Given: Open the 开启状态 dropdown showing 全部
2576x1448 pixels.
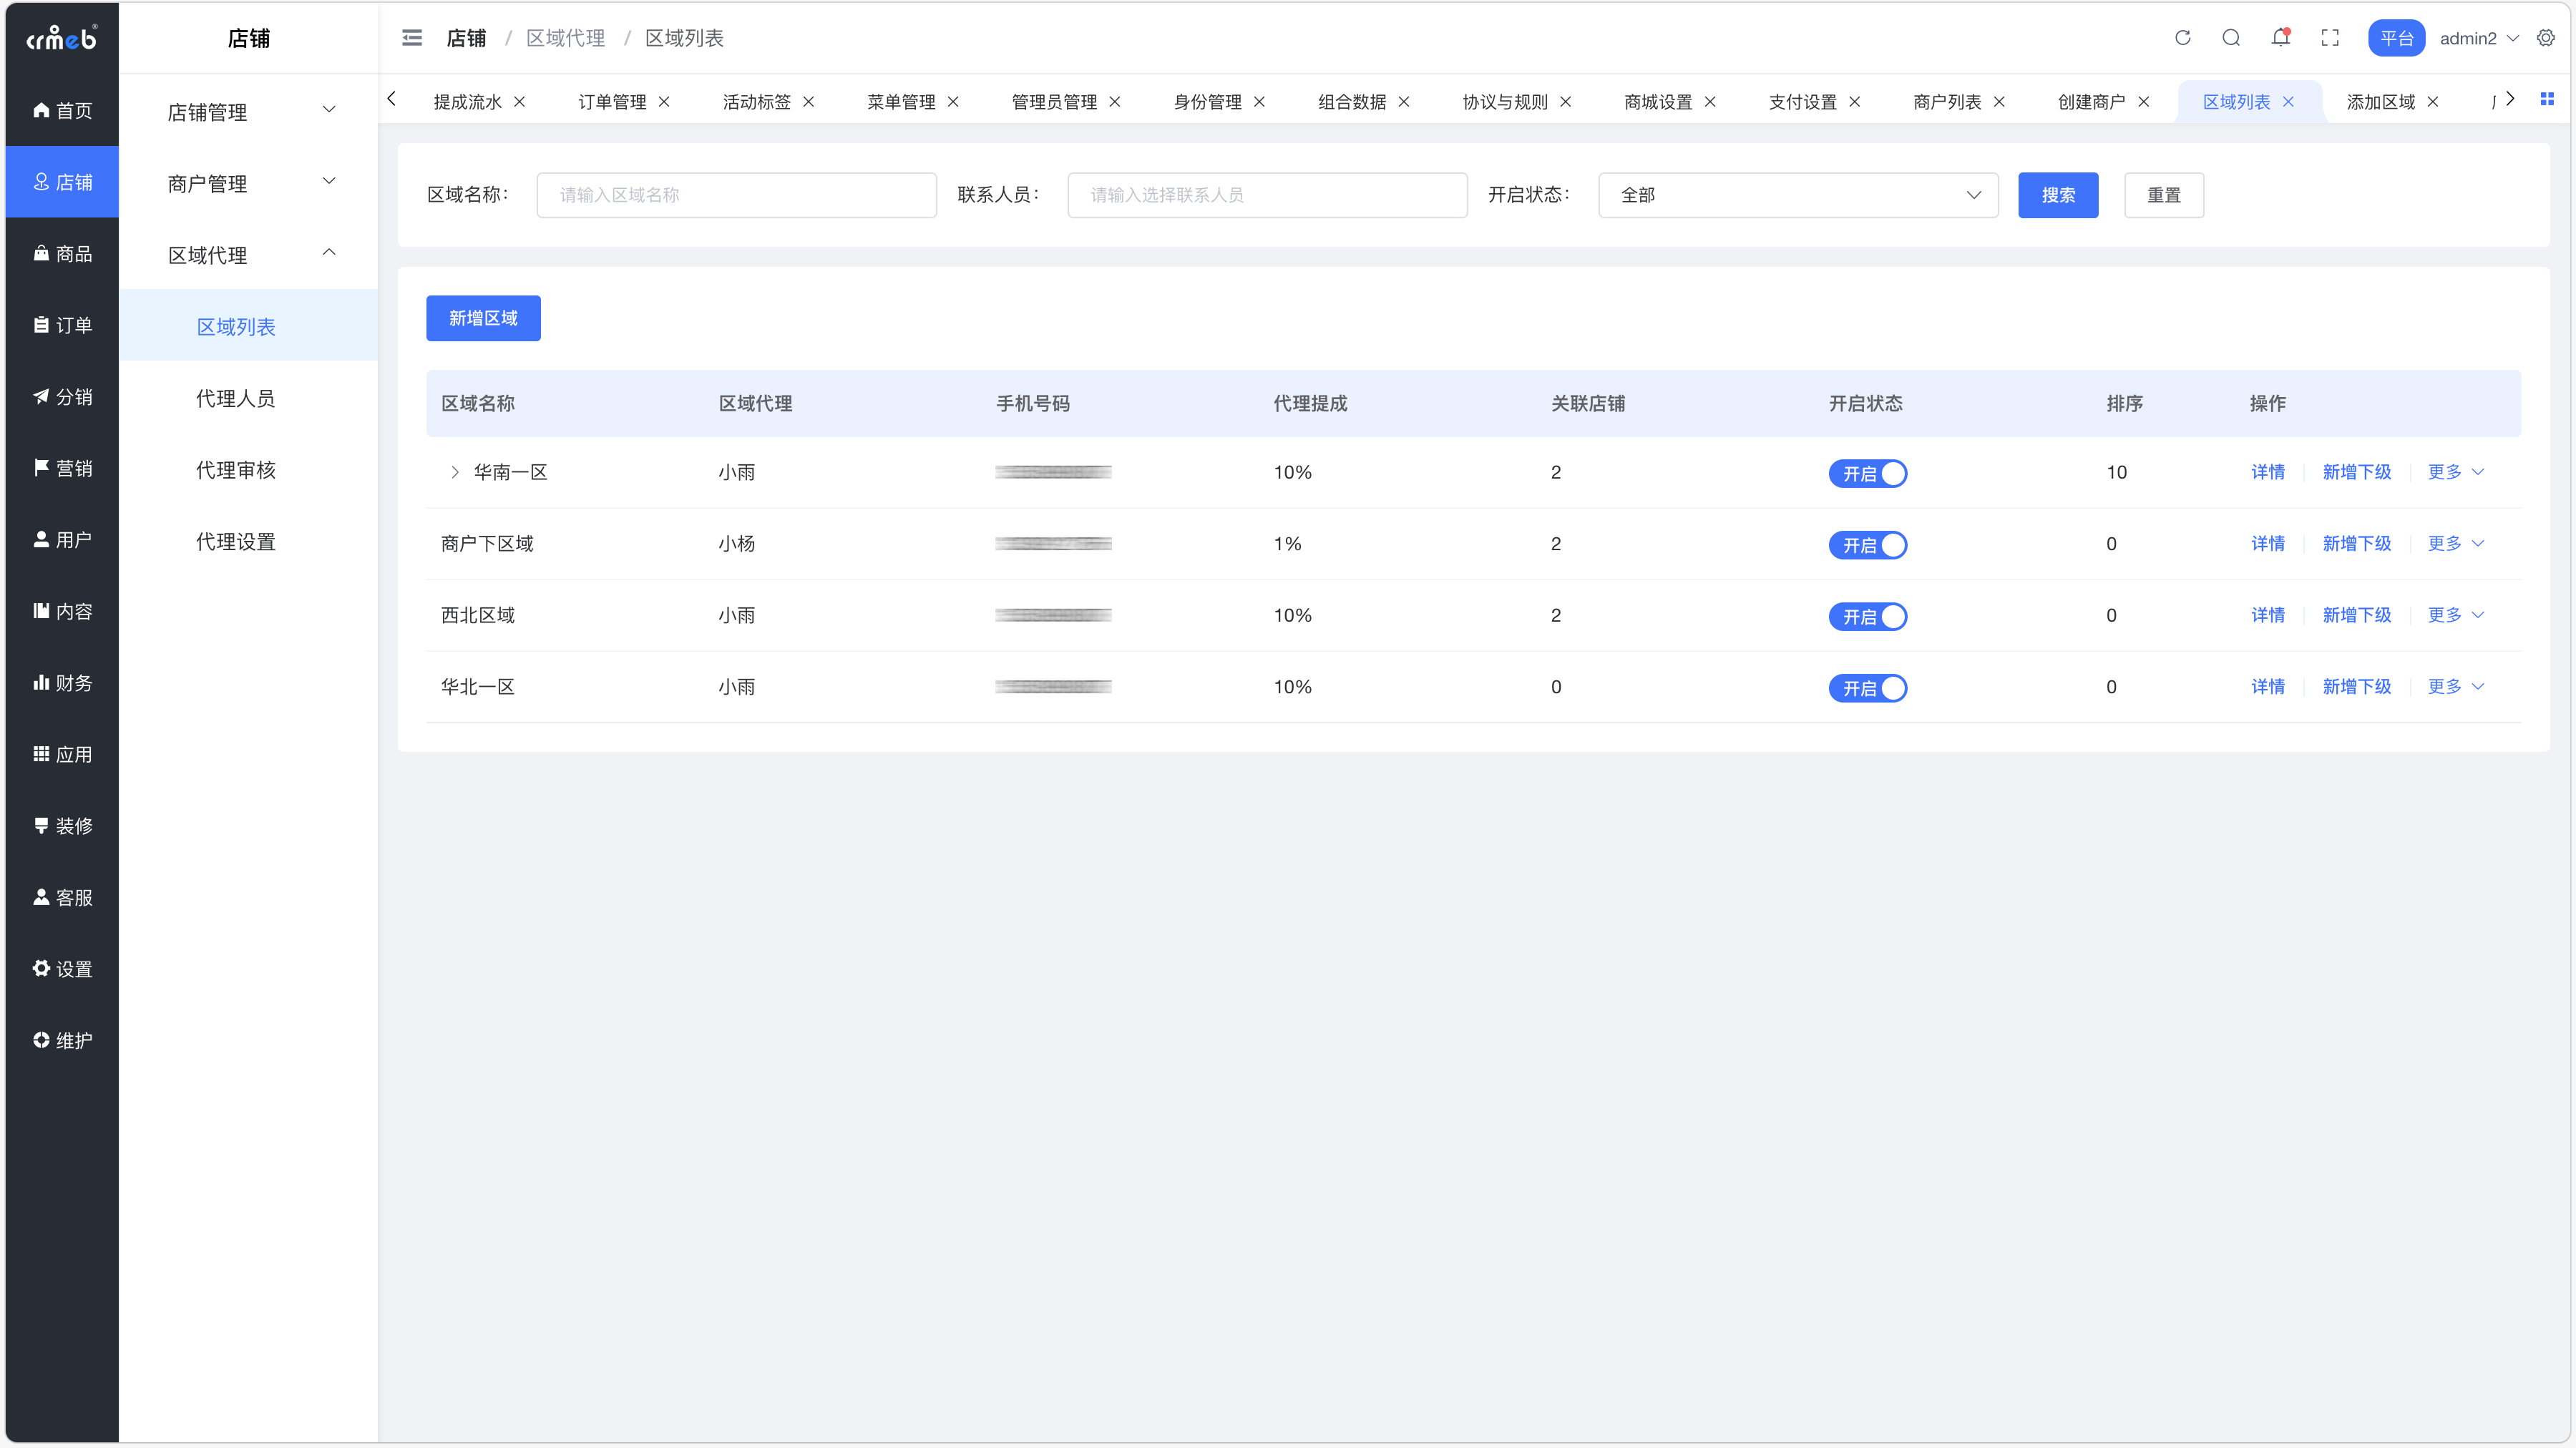Looking at the screenshot, I should (1797, 195).
